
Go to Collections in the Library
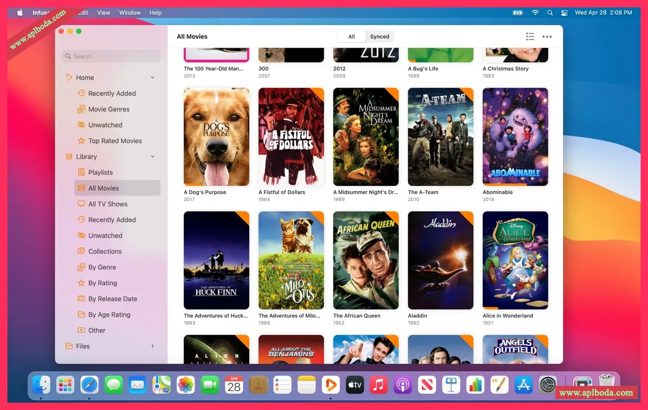tap(105, 251)
